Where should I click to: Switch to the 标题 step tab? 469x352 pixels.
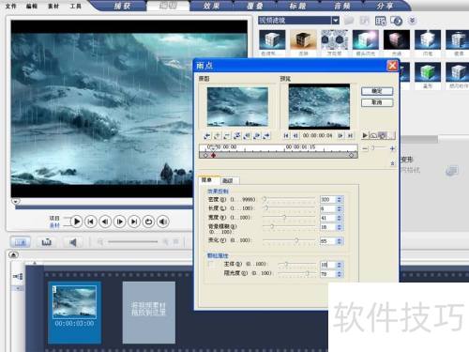pos(297,6)
